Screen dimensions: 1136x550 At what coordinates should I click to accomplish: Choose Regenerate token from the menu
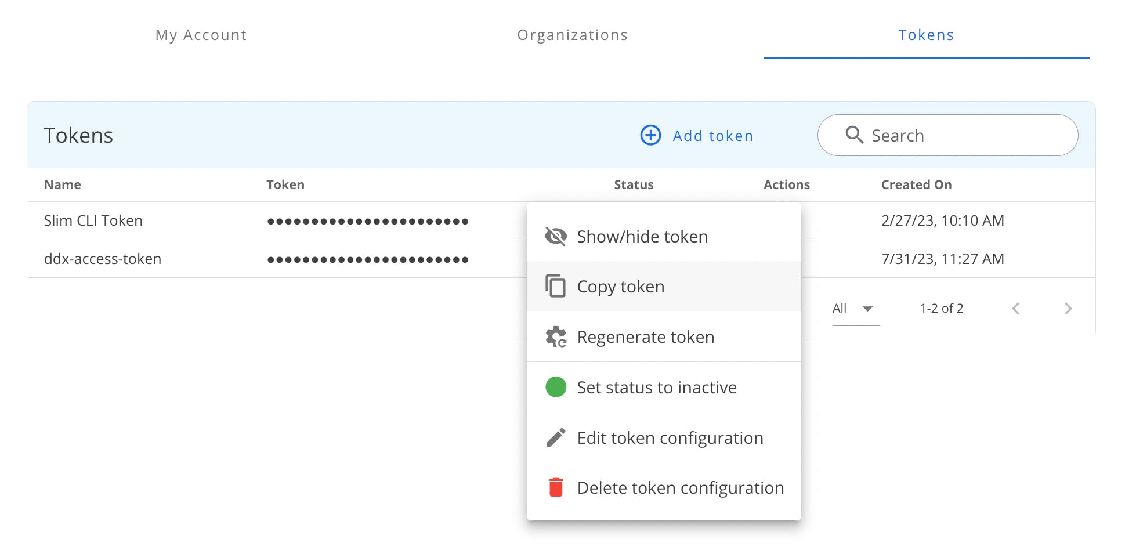645,337
